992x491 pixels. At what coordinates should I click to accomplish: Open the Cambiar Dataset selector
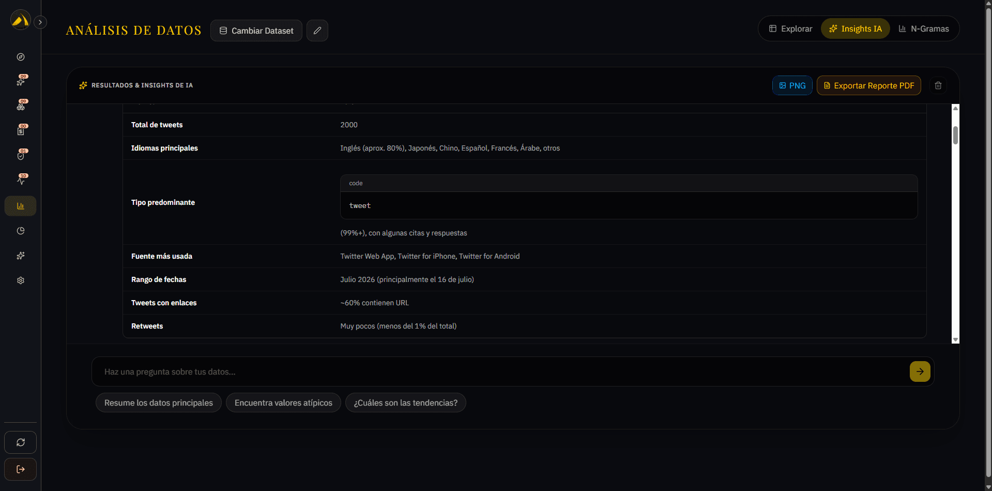(x=256, y=31)
